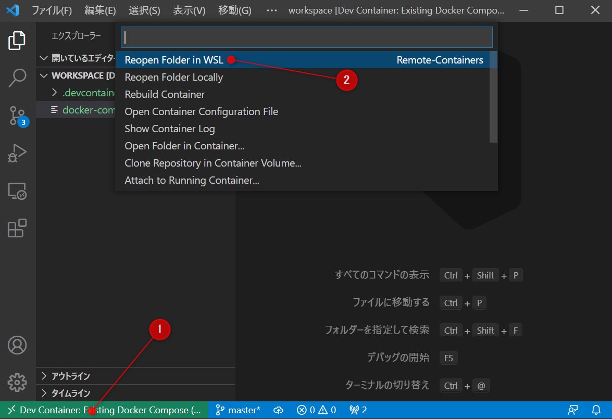Click the master* git branch status

coord(238,410)
